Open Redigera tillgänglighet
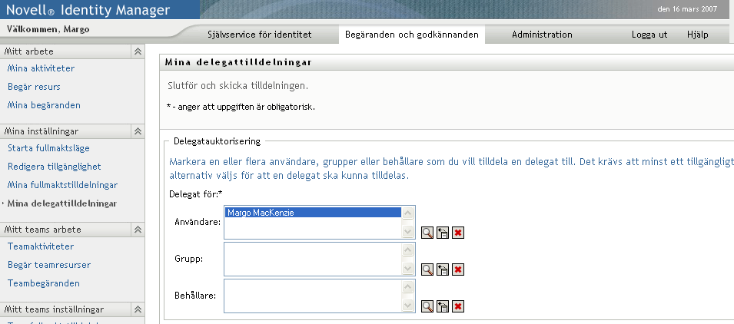 pos(55,167)
